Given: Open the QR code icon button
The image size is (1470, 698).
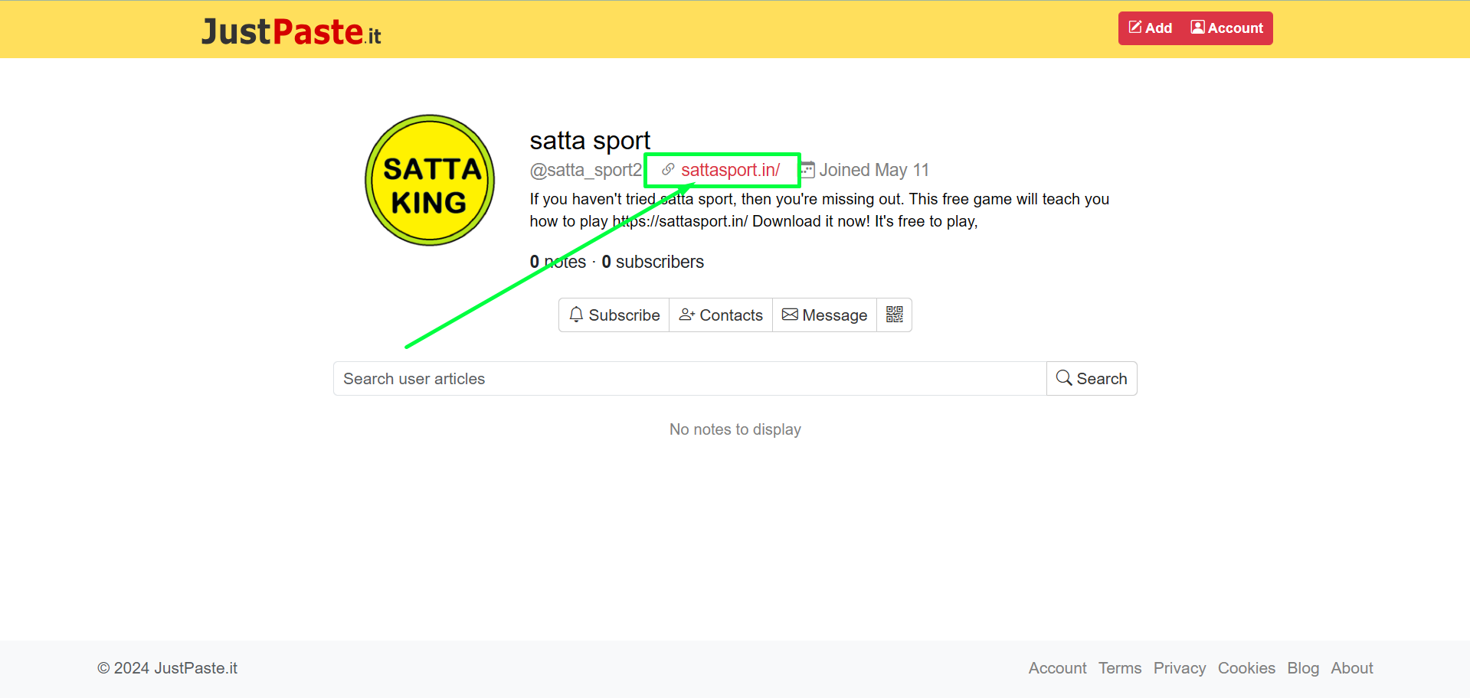Looking at the screenshot, I should (x=894, y=315).
